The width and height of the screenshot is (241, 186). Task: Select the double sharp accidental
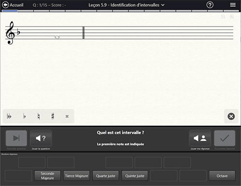point(67,116)
